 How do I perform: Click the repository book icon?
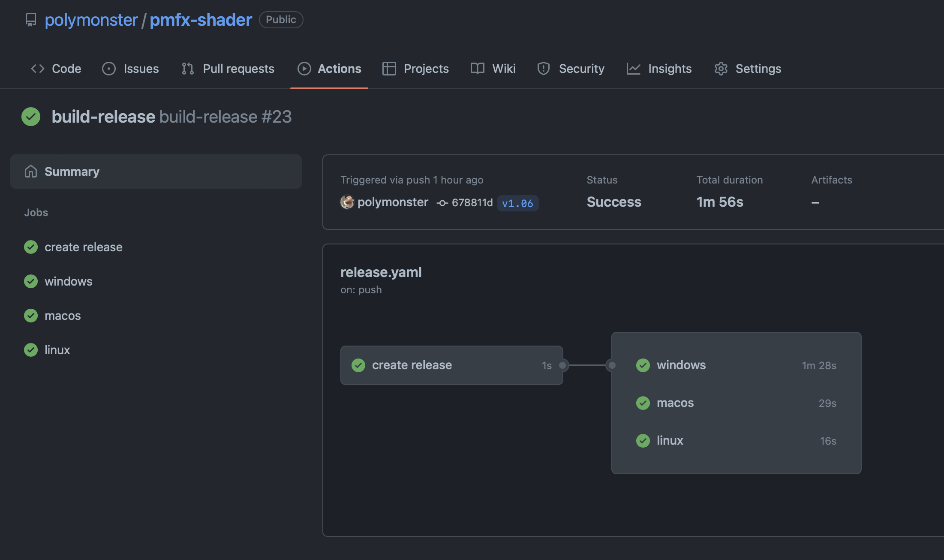[x=31, y=20]
